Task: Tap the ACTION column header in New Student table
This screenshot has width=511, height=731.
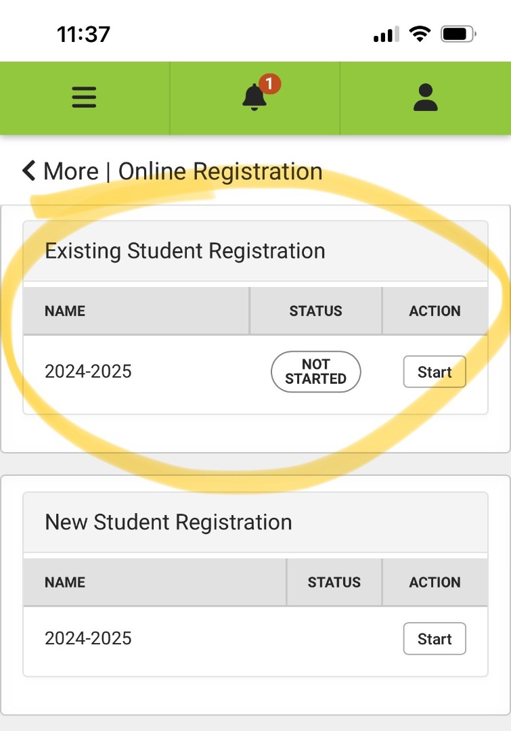Action: pos(435,582)
